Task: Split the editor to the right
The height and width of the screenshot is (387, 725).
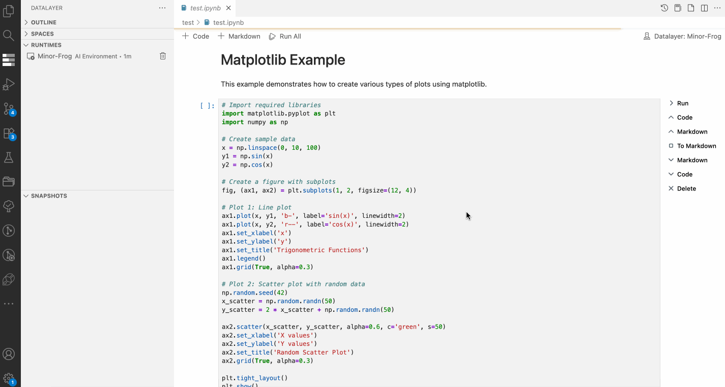Action: [x=704, y=8]
